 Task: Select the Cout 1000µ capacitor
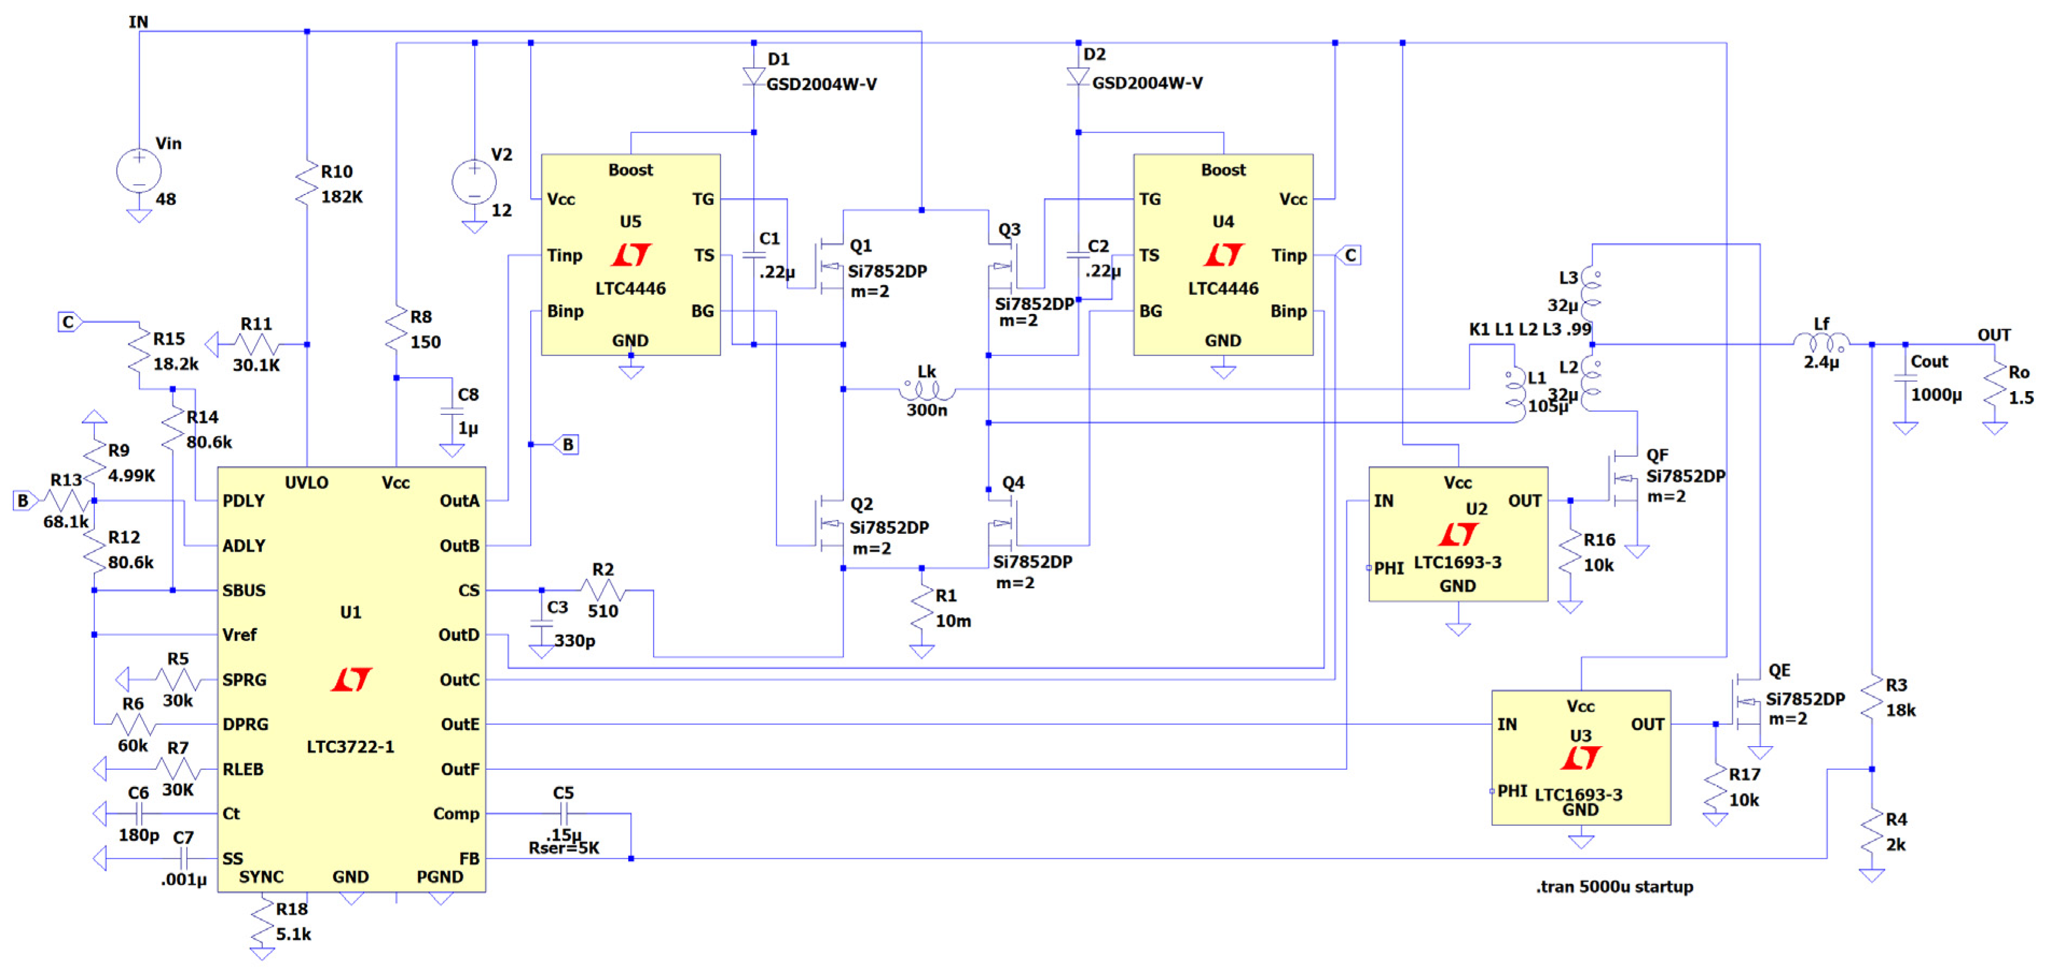(x=1905, y=378)
